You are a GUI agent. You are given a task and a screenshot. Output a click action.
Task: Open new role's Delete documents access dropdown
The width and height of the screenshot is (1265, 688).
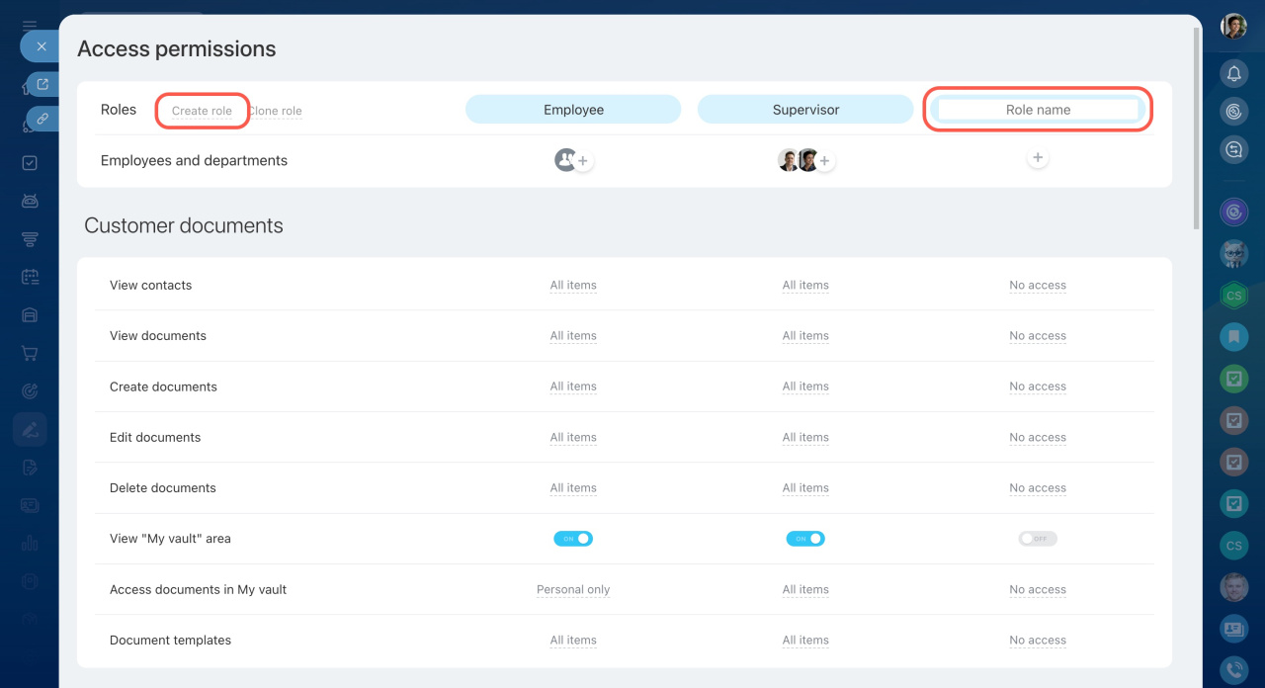click(1038, 488)
